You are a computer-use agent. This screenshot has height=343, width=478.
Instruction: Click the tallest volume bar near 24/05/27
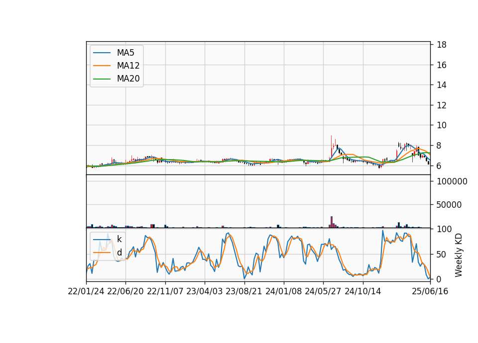coord(332,222)
